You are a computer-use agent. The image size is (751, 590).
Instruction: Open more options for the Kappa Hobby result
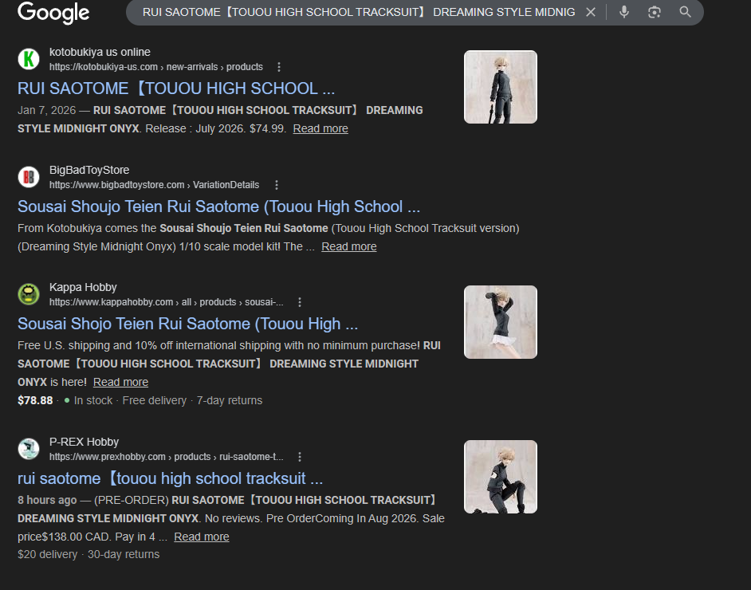(300, 302)
